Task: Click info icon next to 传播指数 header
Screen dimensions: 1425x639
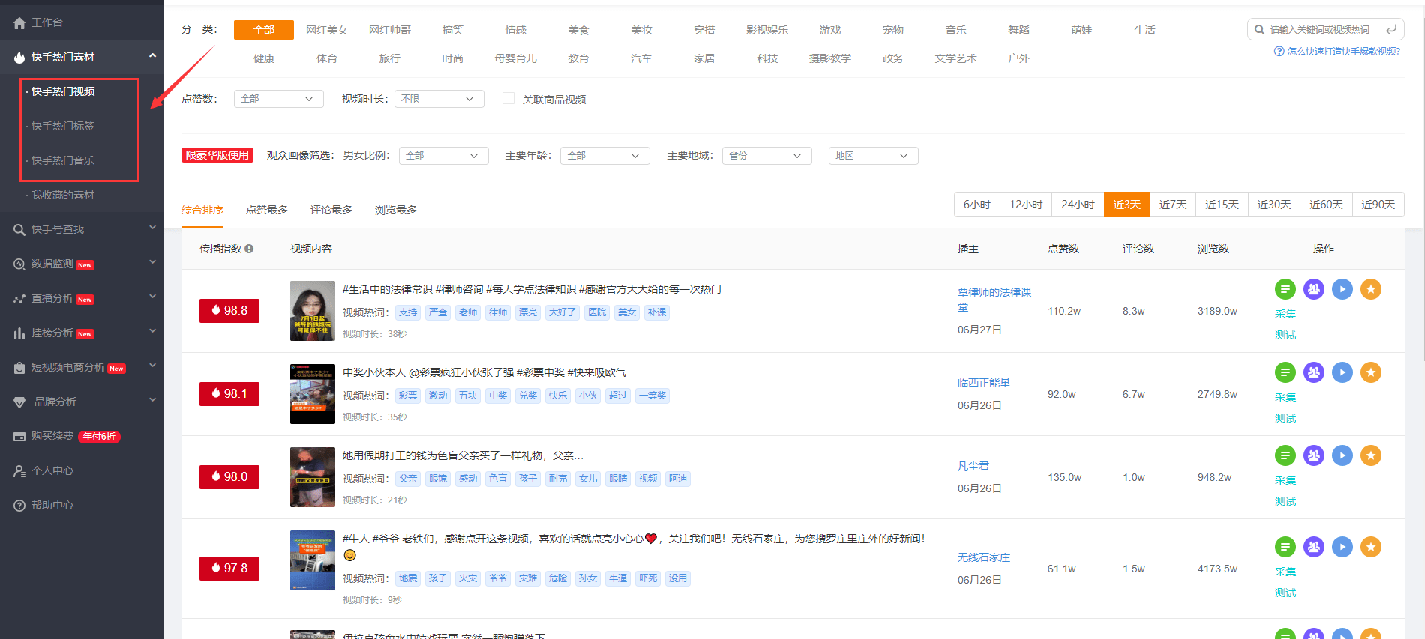Action: [249, 249]
